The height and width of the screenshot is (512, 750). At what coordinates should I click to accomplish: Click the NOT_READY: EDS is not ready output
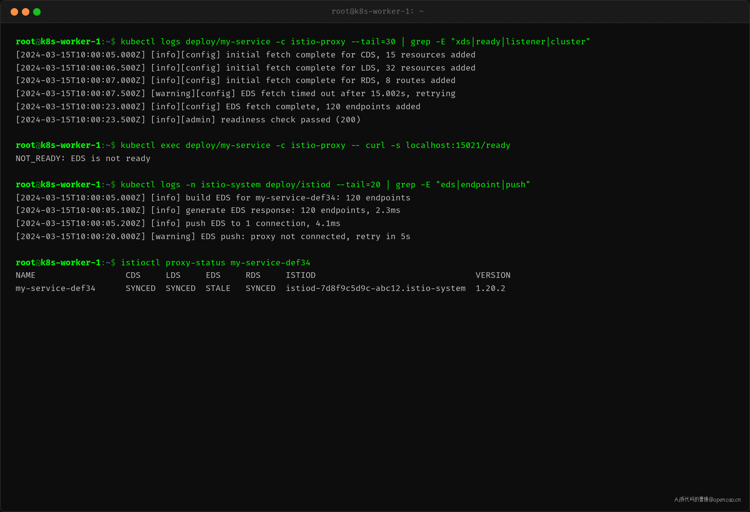(83, 158)
